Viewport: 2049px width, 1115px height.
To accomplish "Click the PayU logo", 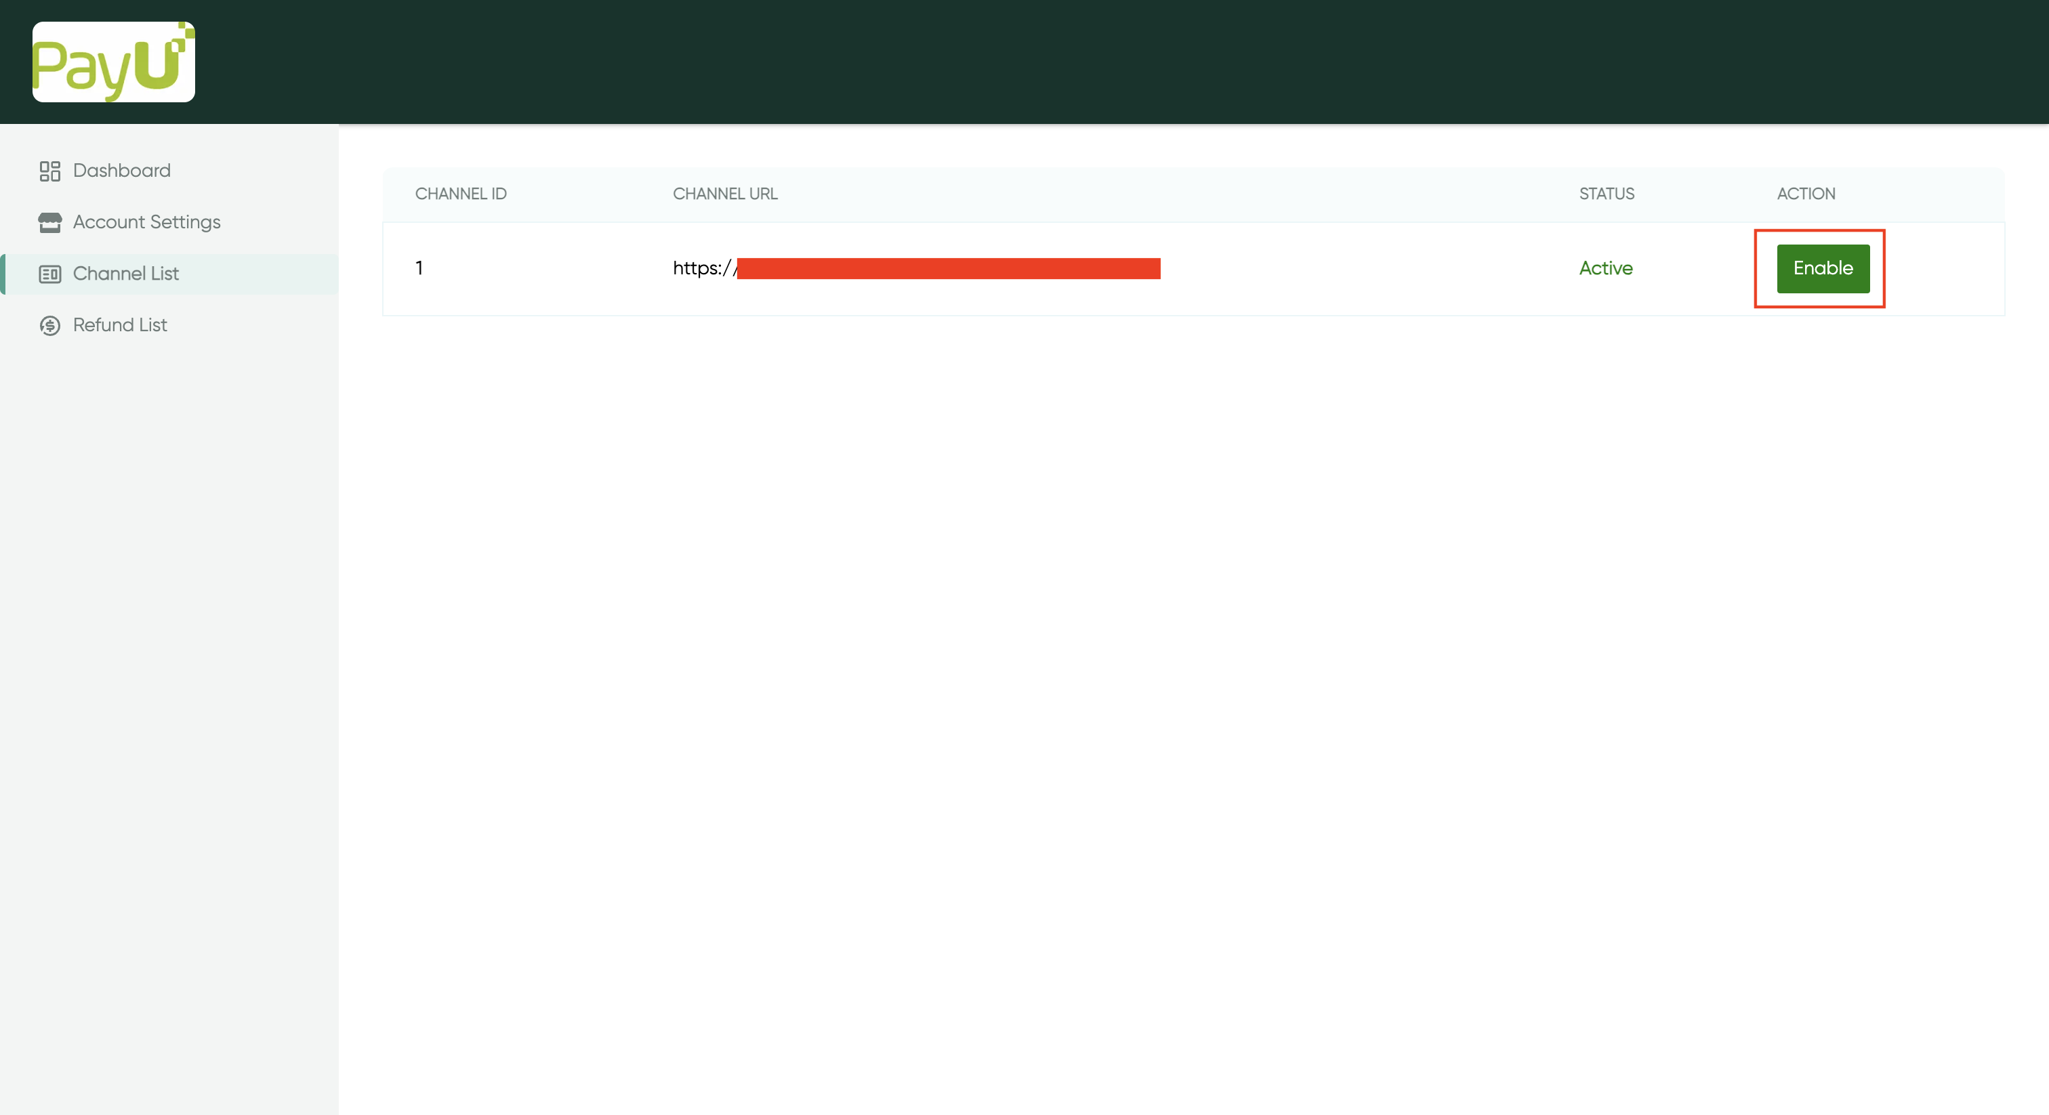I will [113, 62].
